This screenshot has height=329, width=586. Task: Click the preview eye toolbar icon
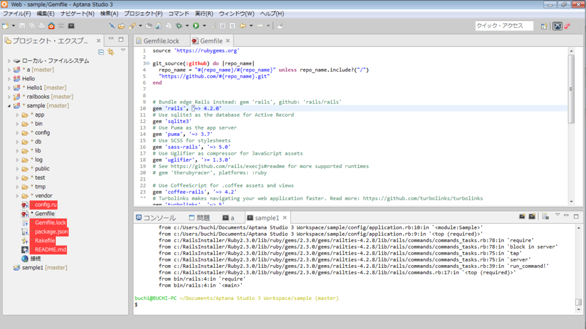tap(61, 26)
